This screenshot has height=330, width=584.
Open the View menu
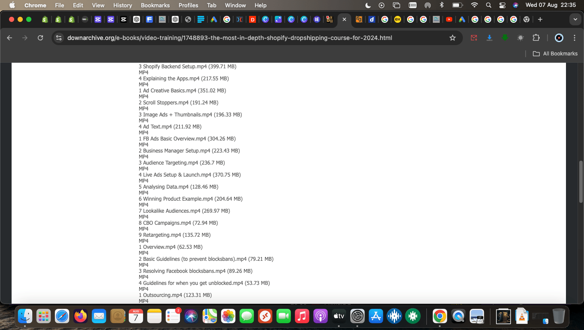point(98,5)
